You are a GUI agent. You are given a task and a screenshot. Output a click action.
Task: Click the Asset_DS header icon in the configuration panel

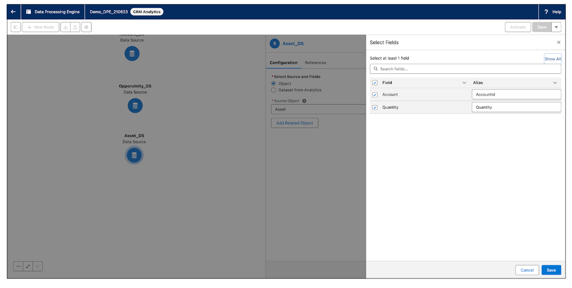[x=275, y=43]
